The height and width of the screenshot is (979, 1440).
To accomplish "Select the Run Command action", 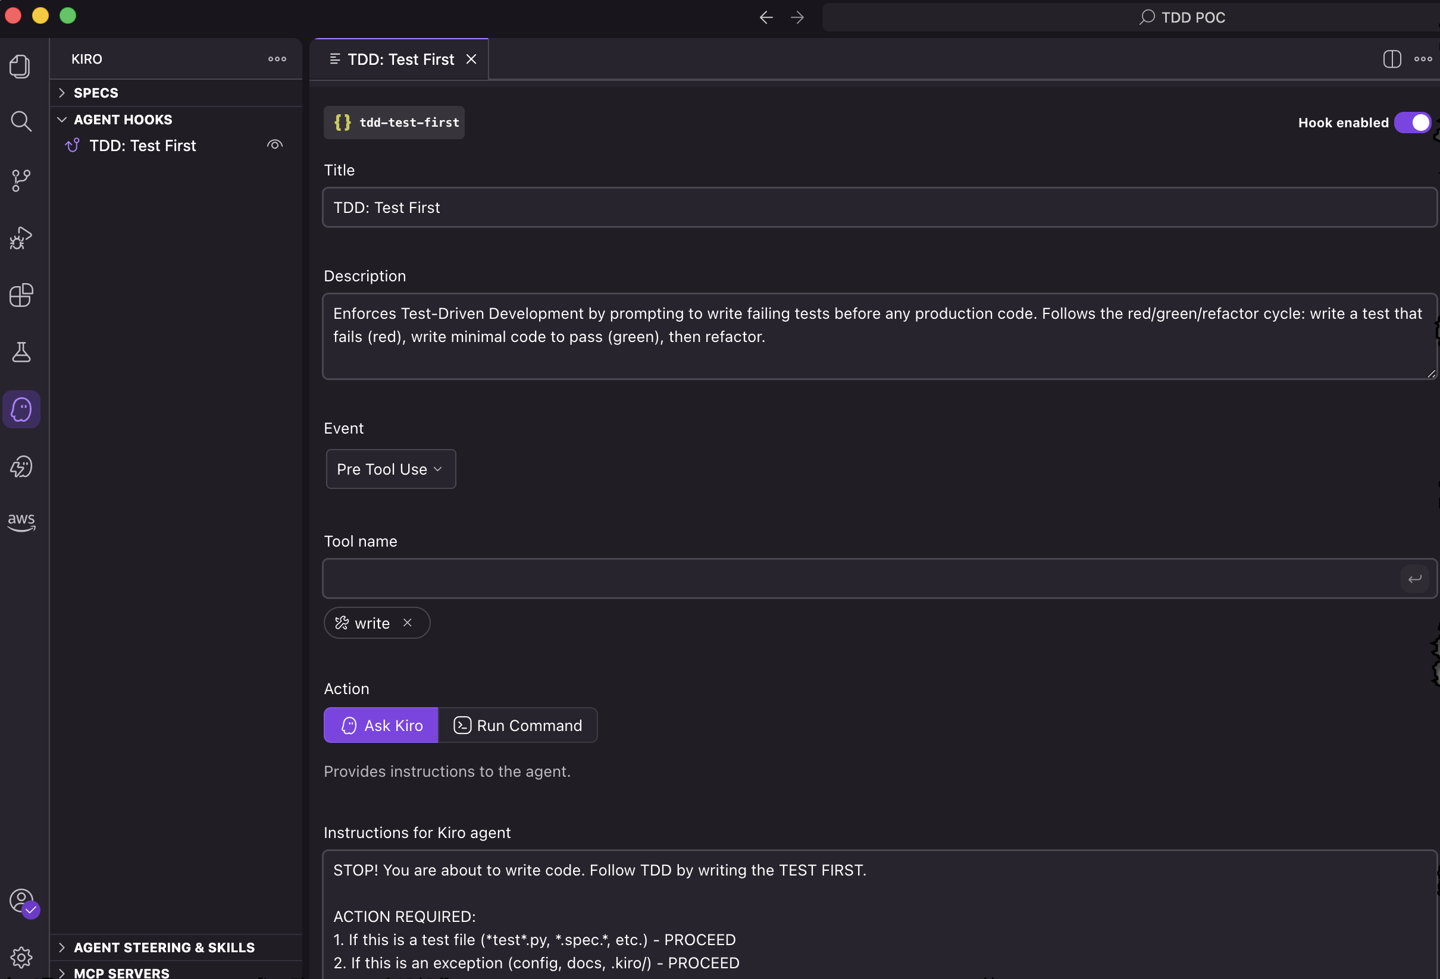I will (518, 725).
